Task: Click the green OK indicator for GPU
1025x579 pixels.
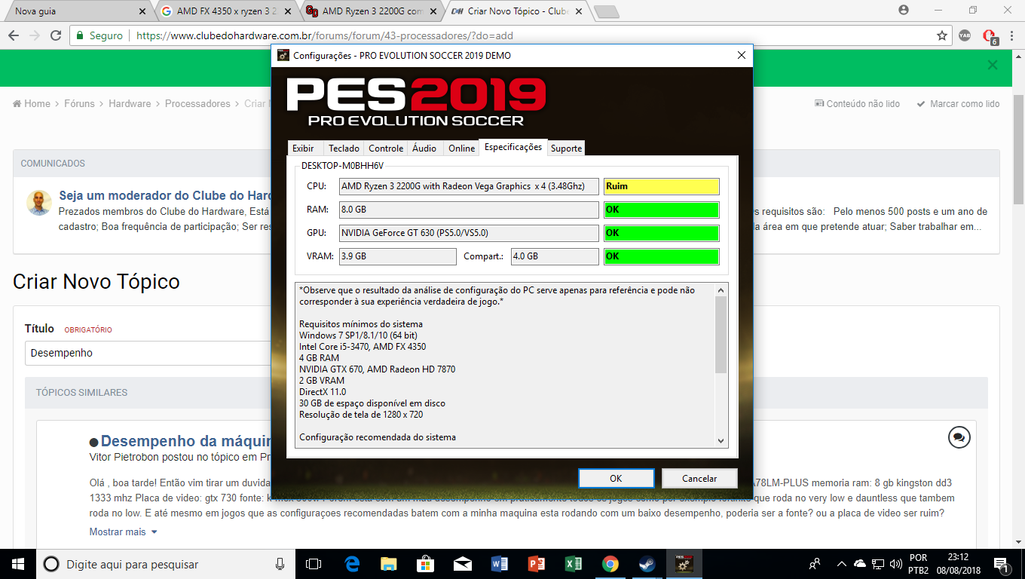Action: (x=662, y=233)
